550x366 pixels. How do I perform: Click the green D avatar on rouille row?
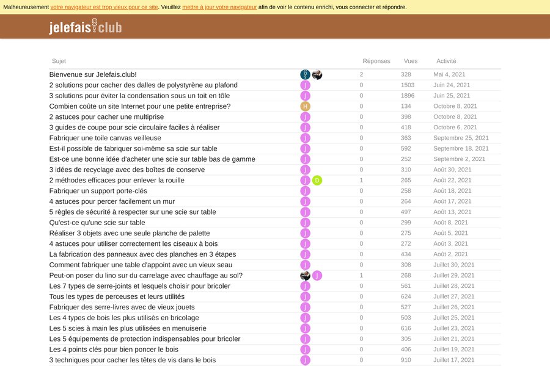pyautogui.click(x=317, y=181)
